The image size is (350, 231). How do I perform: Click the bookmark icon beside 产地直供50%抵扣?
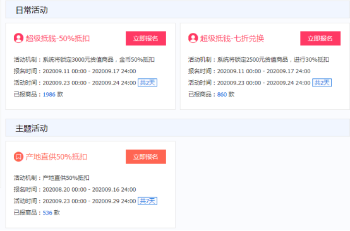tap(18, 157)
